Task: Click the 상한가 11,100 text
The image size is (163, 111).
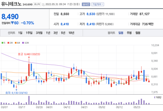Action: 105,14
